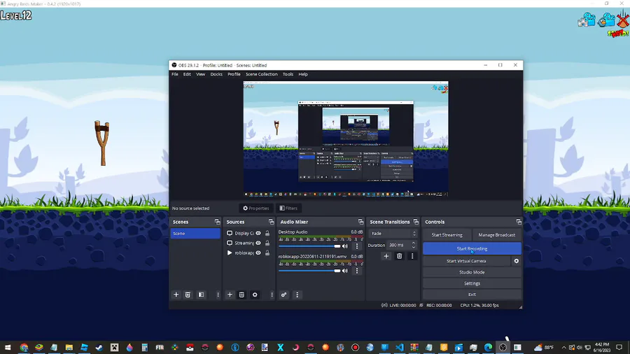Float the Sources dock panel
The width and height of the screenshot is (630, 354).
271,222
